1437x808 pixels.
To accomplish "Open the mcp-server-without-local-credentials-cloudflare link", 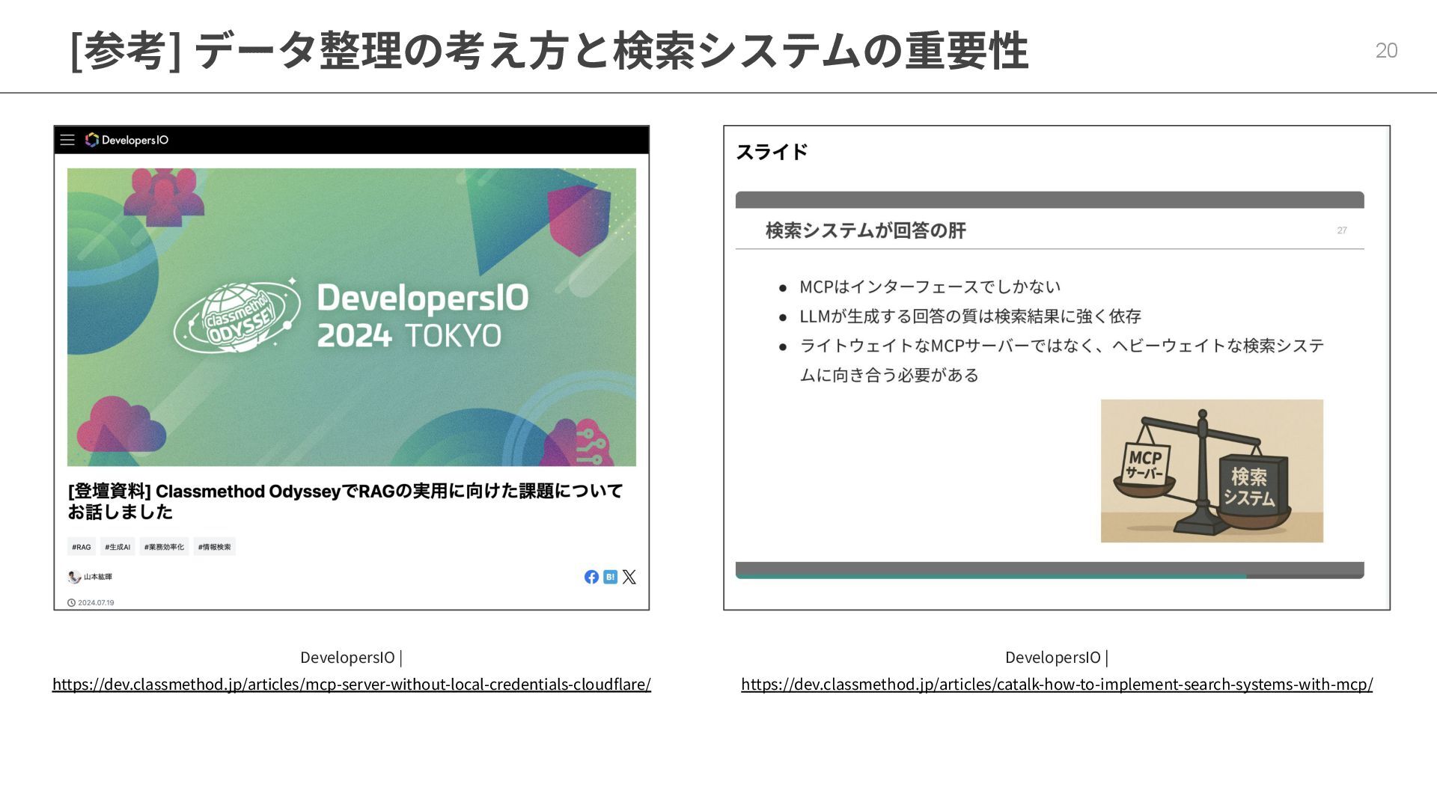I will click(351, 684).
